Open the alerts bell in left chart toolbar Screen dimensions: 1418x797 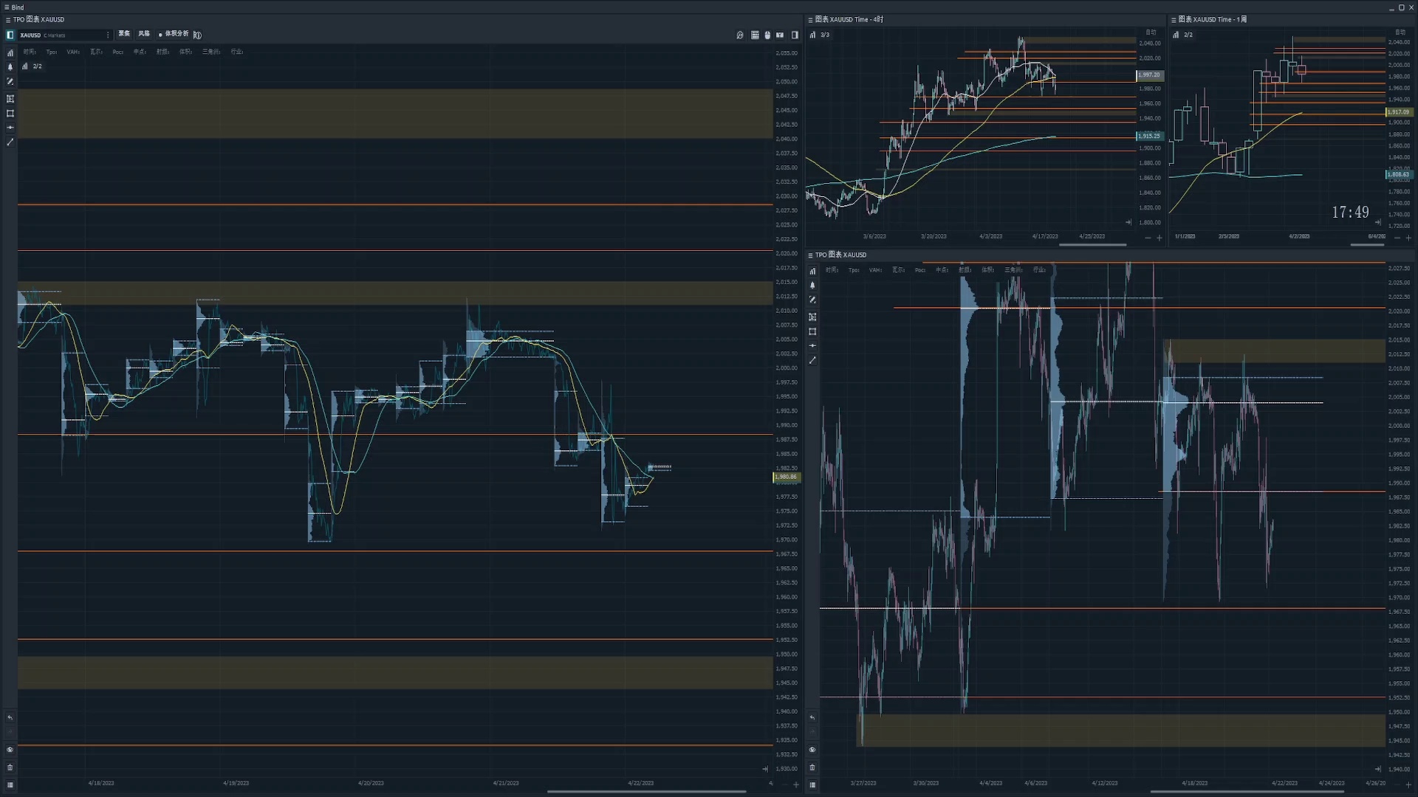pyautogui.click(x=10, y=67)
